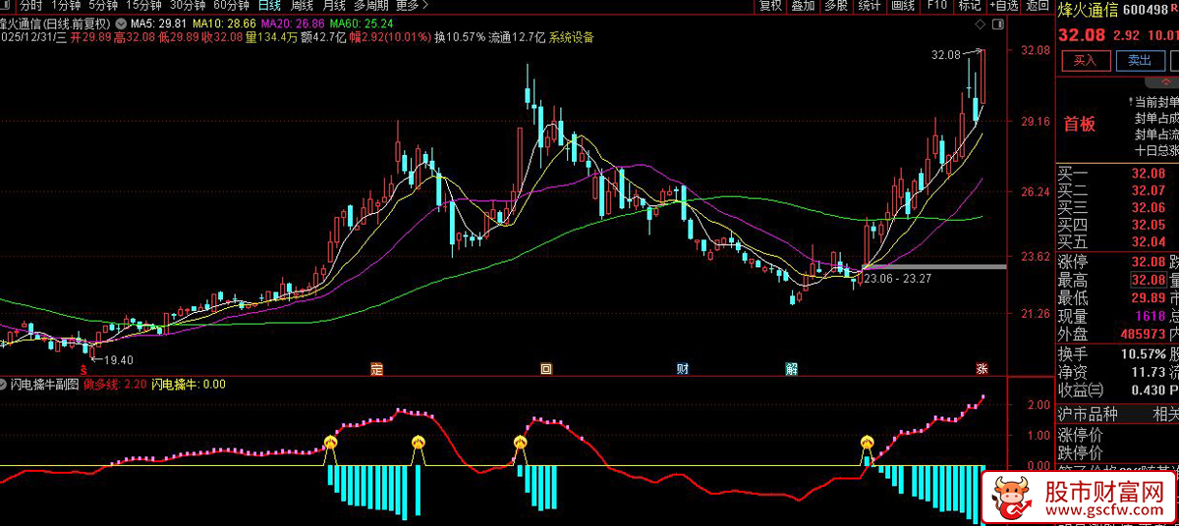1179x526 pixels.
Task: Open the F10 company info
Action: (x=936, y=6)
